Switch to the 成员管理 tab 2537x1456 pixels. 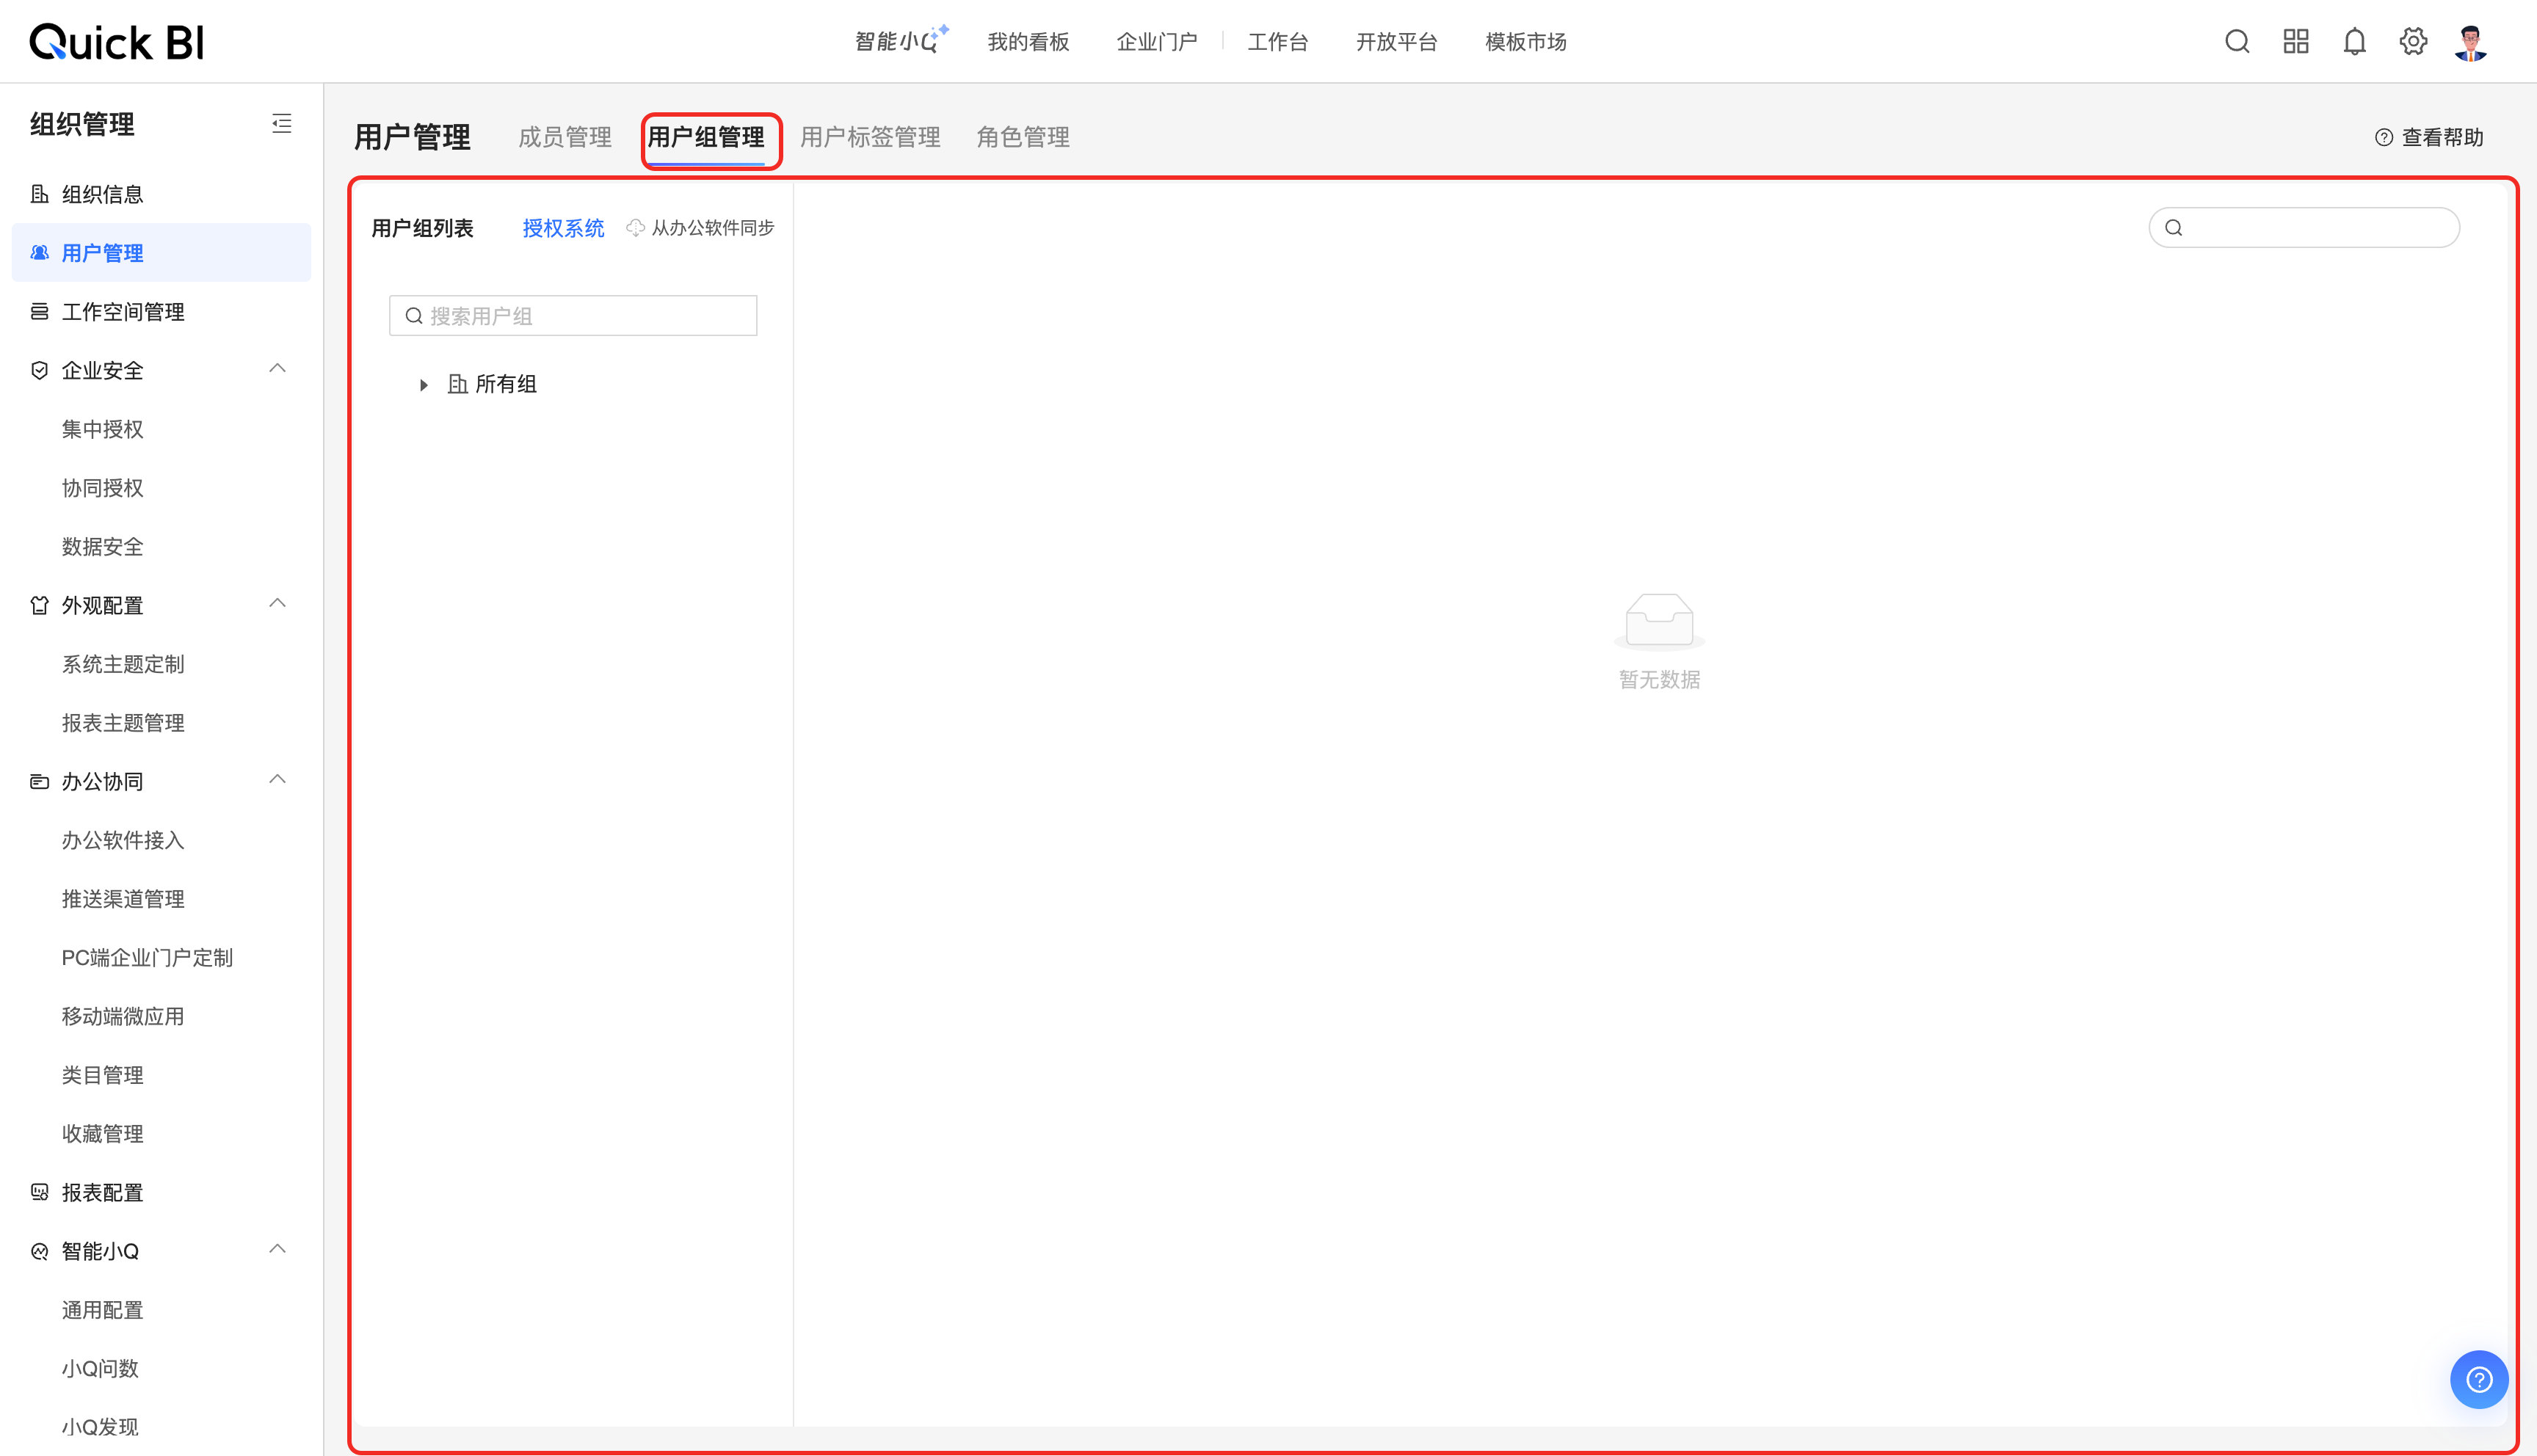point(565,137)
